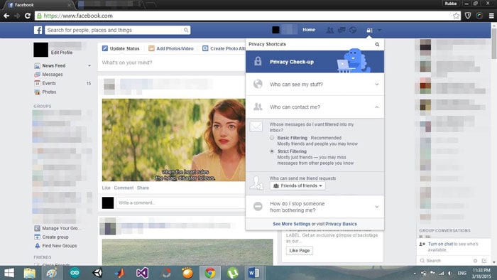Open the messages icon in top bar
Viewport: 497px width, 280px height.
342,30
